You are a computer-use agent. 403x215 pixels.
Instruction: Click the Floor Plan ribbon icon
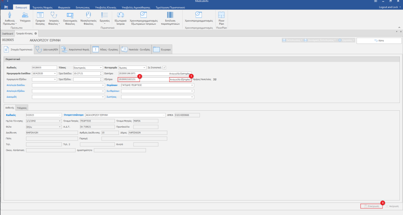click(x=222, y=15)
